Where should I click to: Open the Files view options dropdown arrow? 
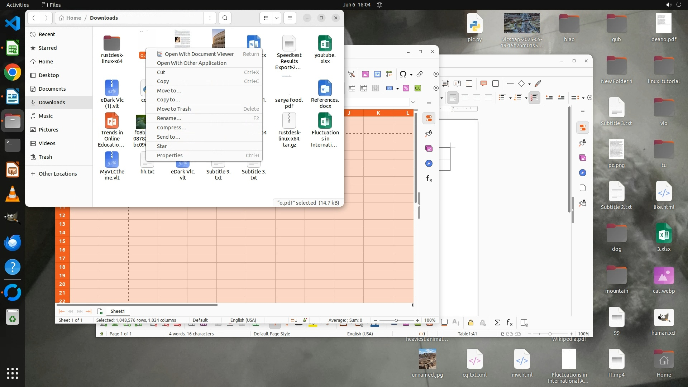(x=277, y=18)
